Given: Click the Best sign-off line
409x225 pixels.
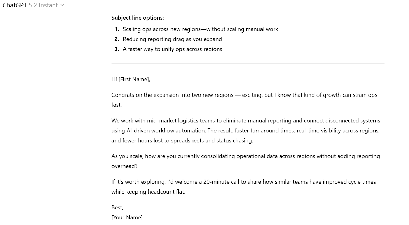Looking at the screenshot, I should click(x=117, y=207).
